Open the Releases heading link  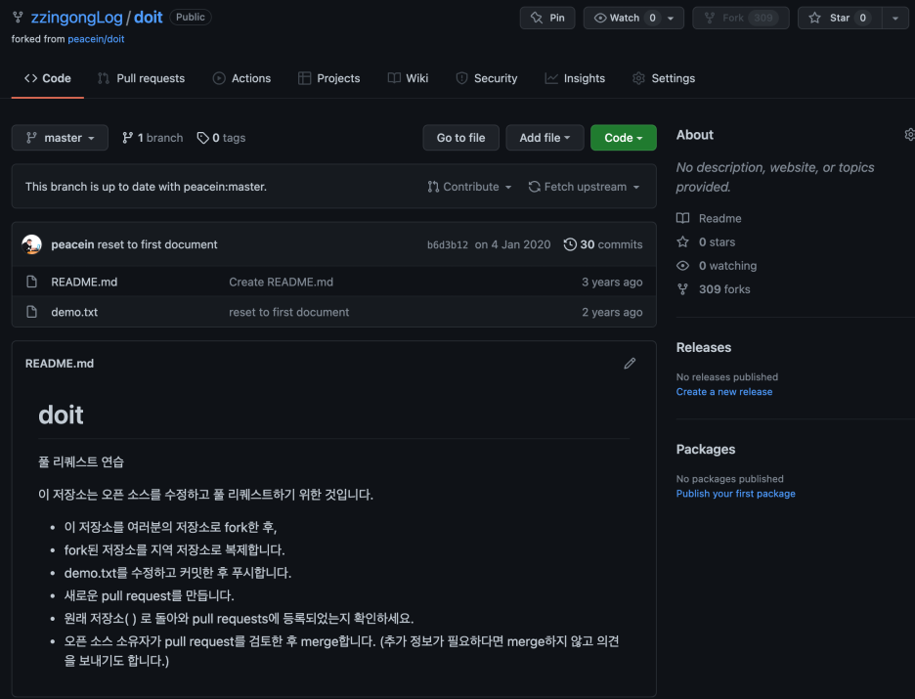[703, 347]
